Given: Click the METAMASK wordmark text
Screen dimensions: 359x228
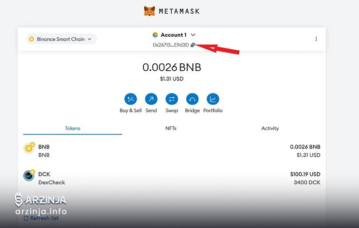Looking at the screenshot, I should (x=179, y=11).
